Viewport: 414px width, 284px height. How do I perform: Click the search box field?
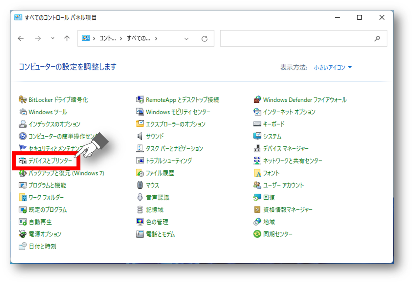[304, 38]
